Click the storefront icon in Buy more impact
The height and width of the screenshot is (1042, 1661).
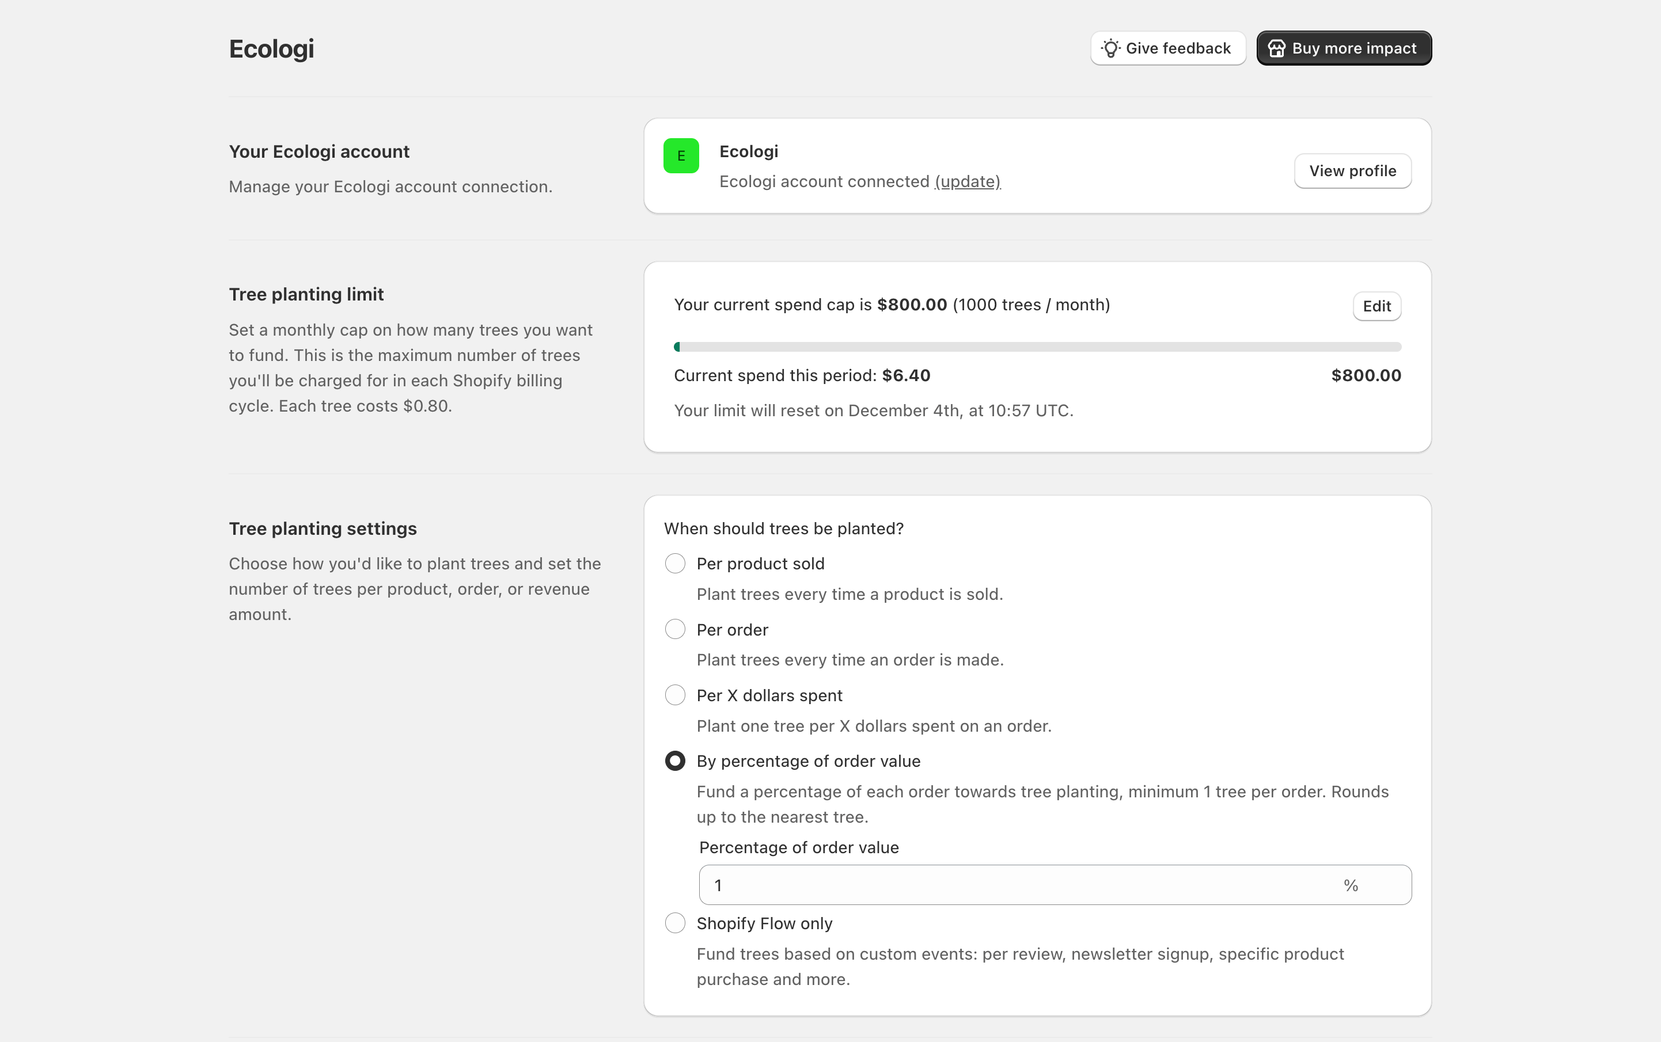[1276, 48]
